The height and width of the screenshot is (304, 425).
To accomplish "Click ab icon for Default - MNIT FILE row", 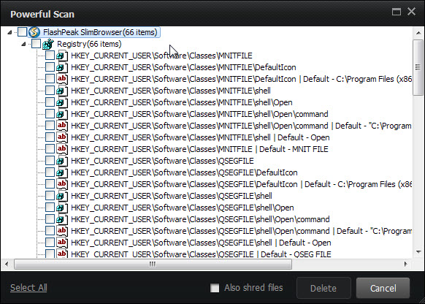I will pyautogui.click(x=62, y=149).
